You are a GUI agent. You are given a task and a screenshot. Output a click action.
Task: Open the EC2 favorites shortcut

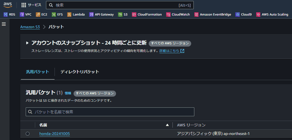42,14
